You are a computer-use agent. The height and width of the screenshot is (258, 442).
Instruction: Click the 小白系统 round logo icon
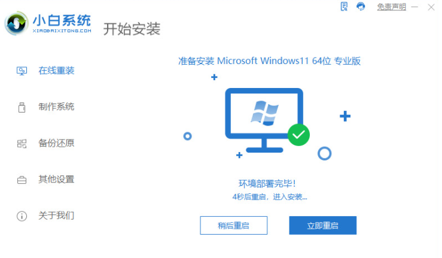pyautogui.click(x=16, y=23)
